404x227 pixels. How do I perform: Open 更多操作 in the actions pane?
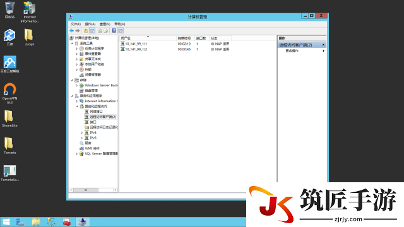pos(292,51)
